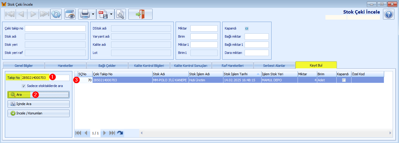Switch to the Hareketler tab

pyautogui.click(x=65, y=65)
